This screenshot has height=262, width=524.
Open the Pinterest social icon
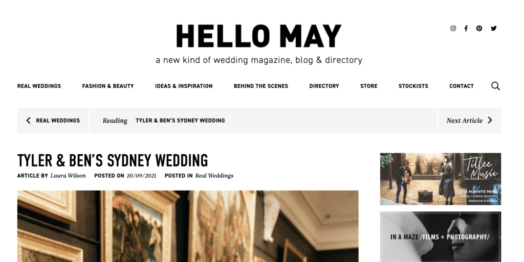[x=479, y=28]
